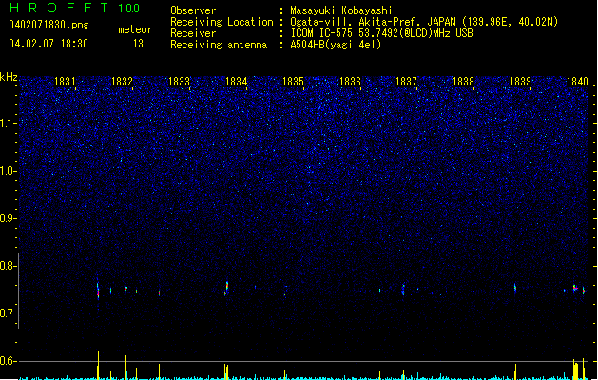Click the 0.8 kHz frequency tick label

(x=8, y=266)
